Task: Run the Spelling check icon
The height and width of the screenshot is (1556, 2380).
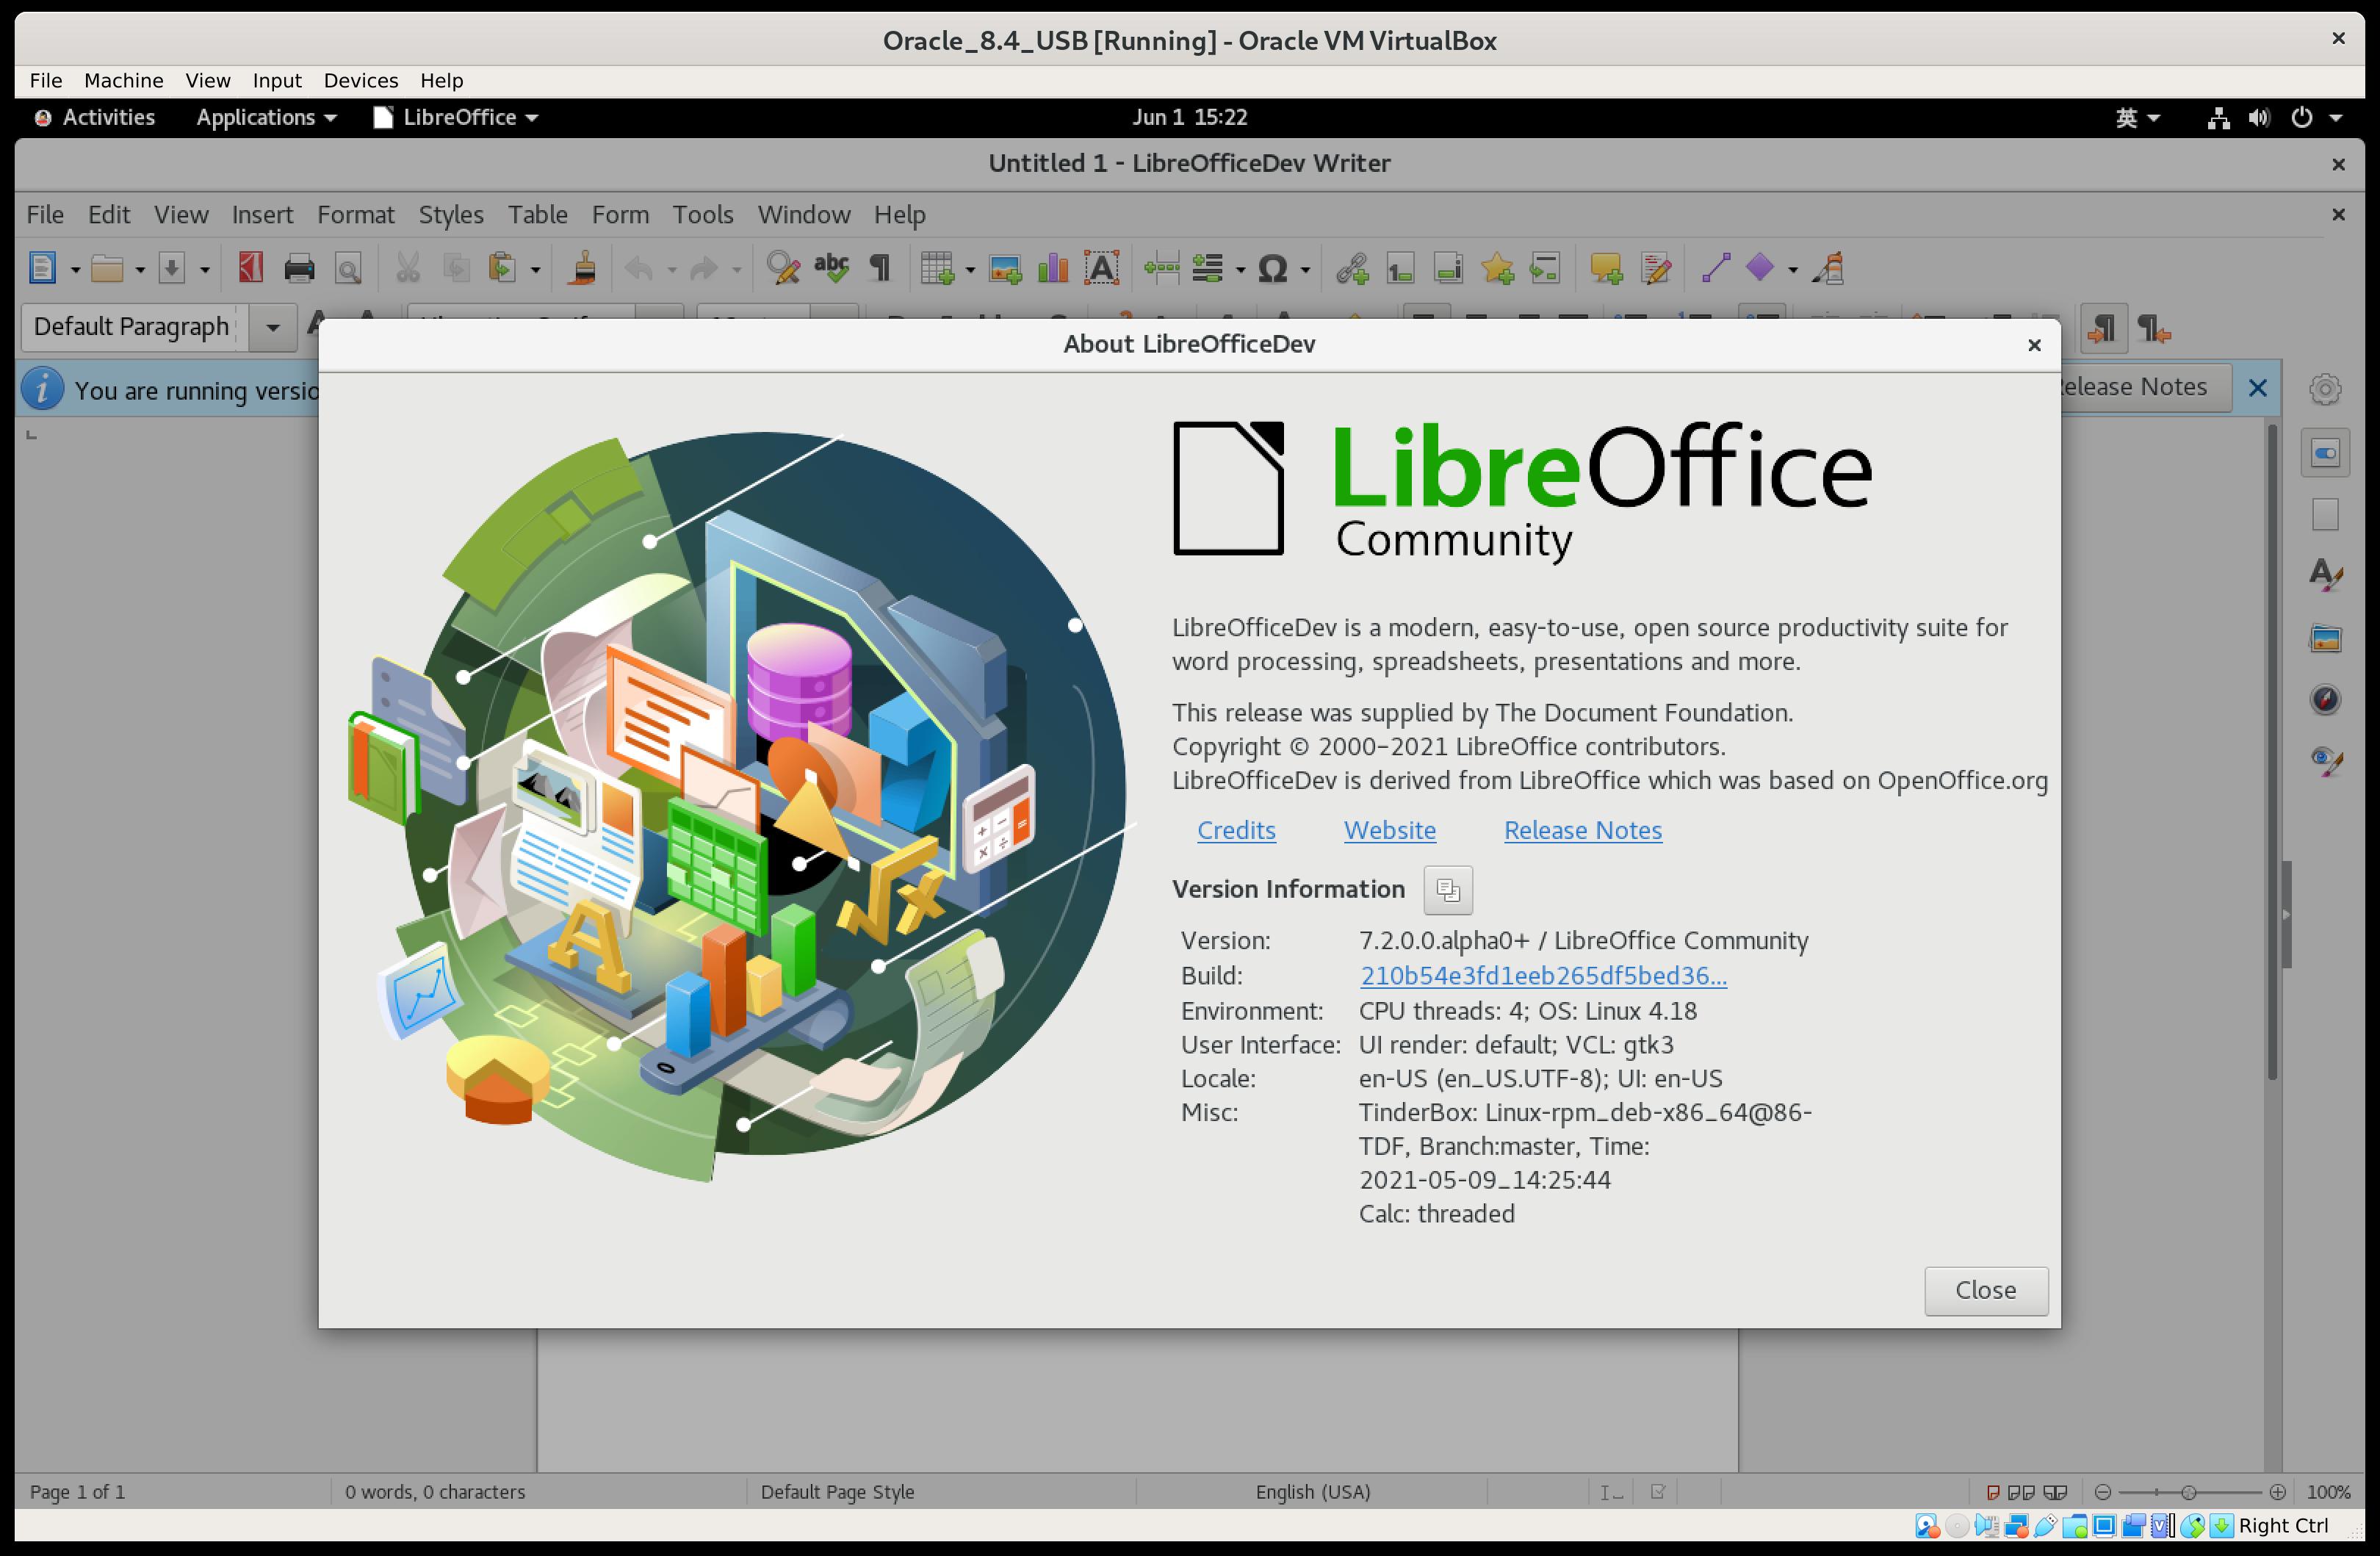Action: (831, 268)
